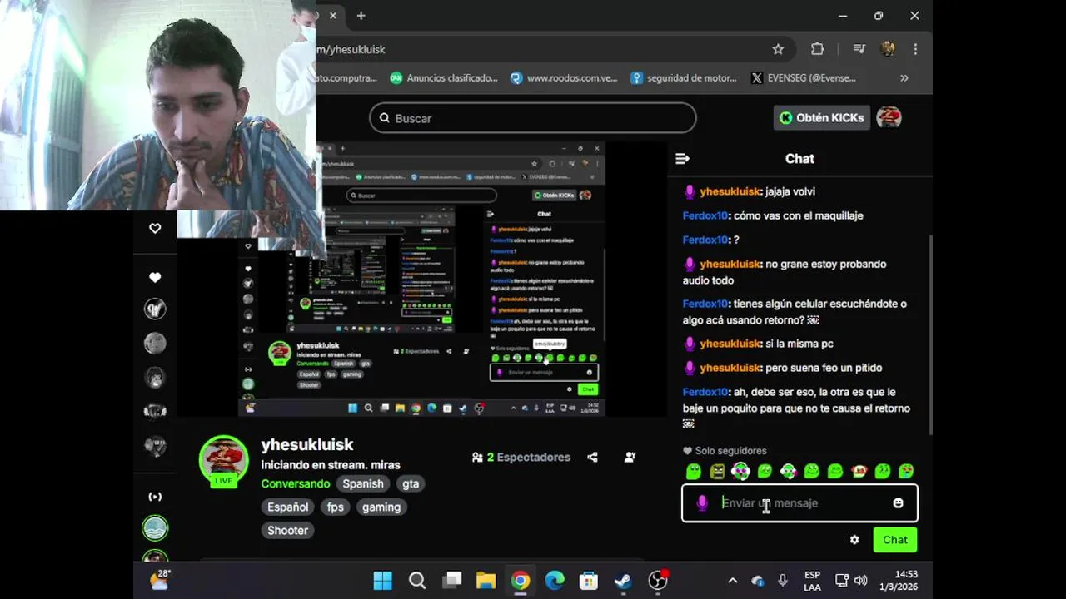Click the spectators people icon

pos(477,458)
